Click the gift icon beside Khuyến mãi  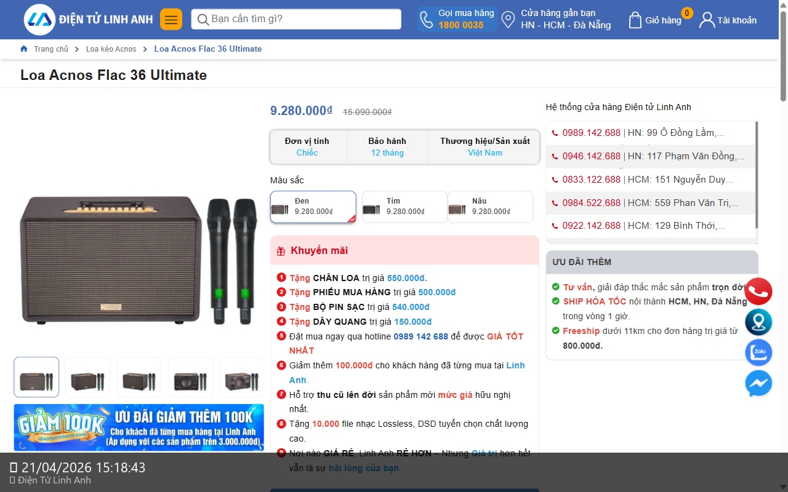(x=281, y=251)
